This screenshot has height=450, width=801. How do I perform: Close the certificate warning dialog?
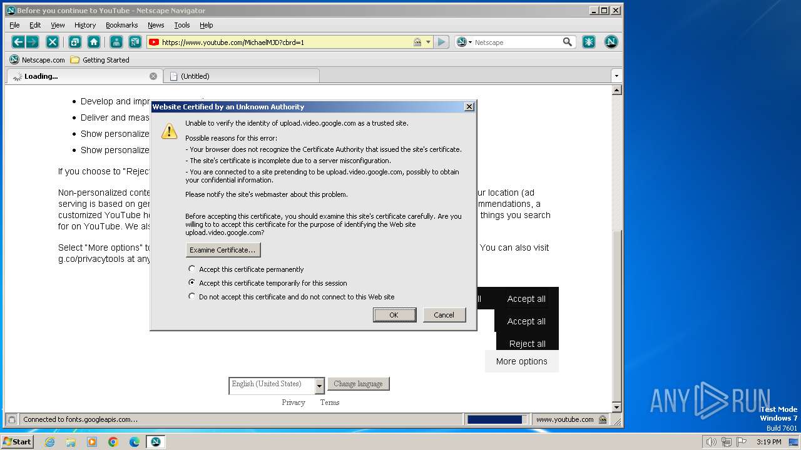469,107
